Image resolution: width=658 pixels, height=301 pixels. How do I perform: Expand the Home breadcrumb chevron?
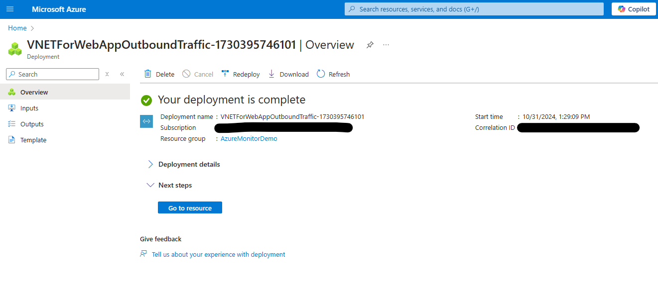coord(32,28)
